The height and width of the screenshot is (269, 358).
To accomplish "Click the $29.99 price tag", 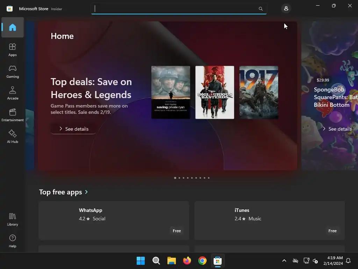I will click(x=323, y=80).
